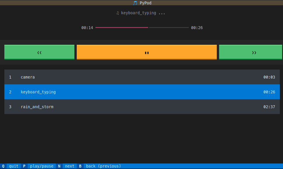283x169 pixels.
Task: Click the P key badge in footer
Action: (x=24, y=166)
